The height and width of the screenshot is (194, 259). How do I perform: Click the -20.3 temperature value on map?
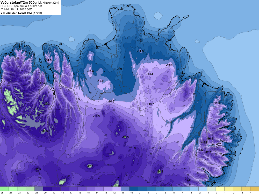pyautogui.click(x=38, y=169)
